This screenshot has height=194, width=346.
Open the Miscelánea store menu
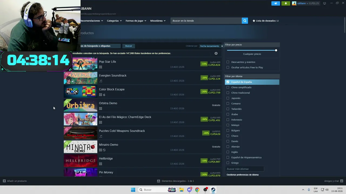click(158, 21)
